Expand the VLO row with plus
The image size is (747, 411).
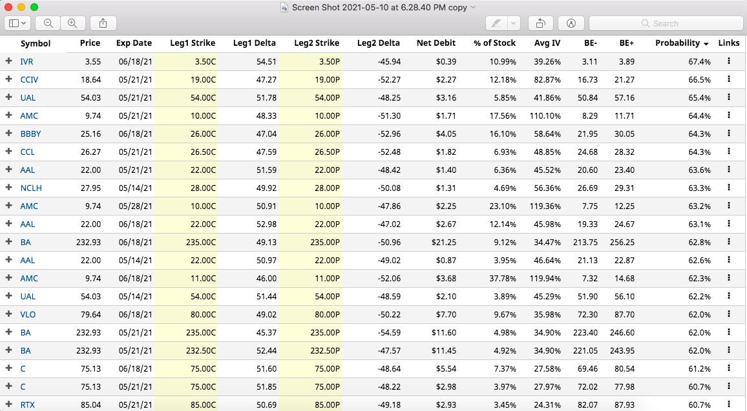pyautogui.click(x=8, y=314)
